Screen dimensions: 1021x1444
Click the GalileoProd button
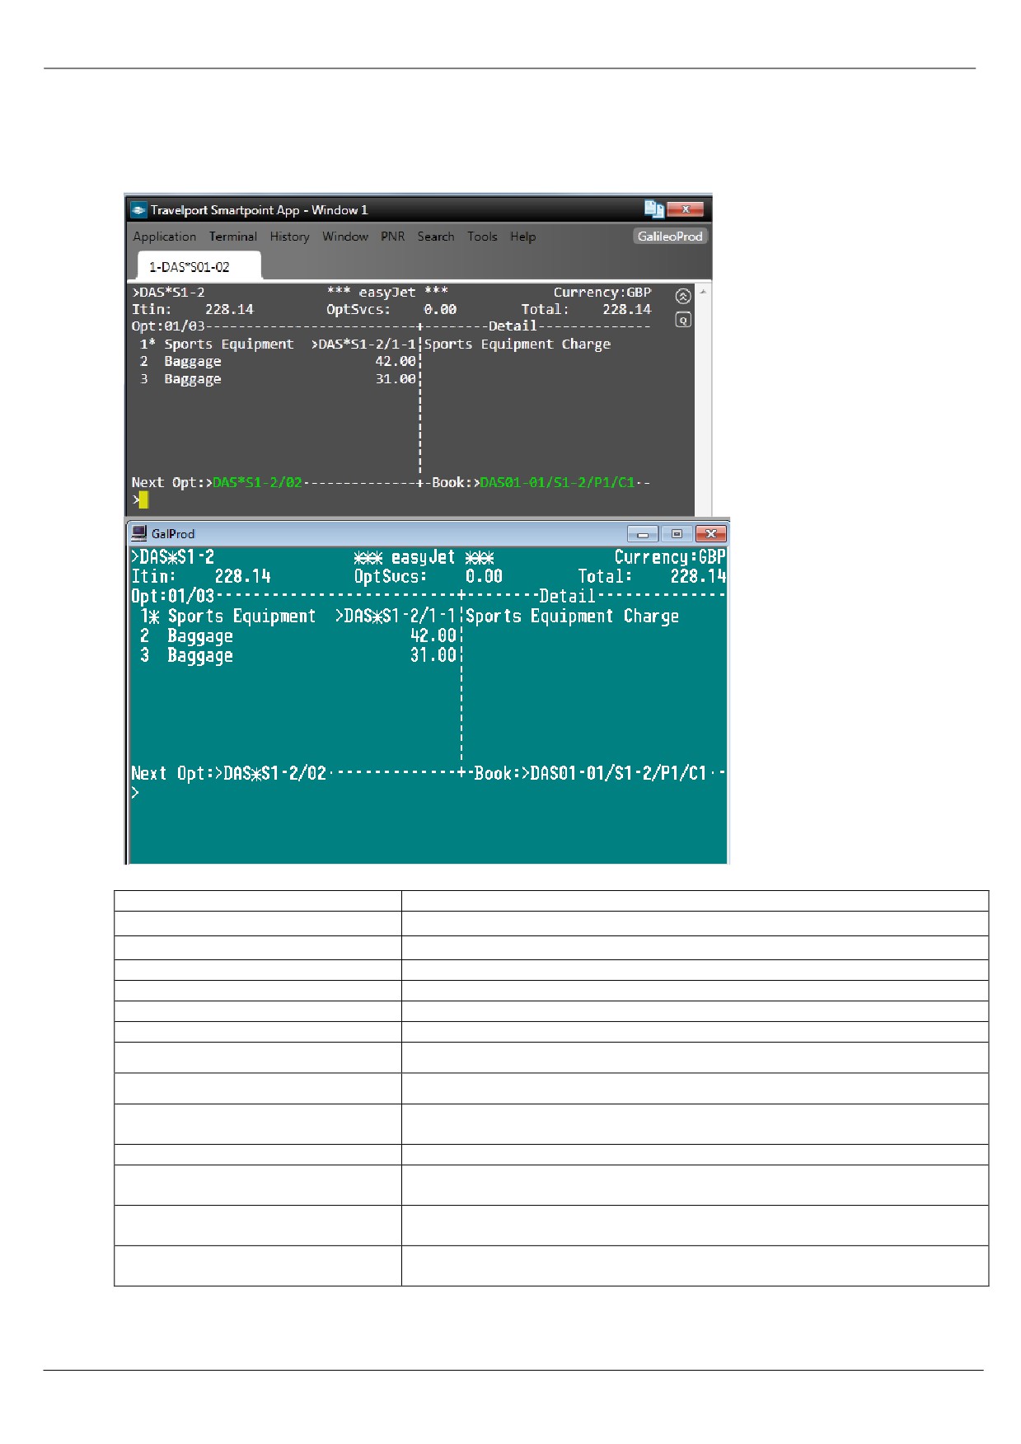(670, 237)
